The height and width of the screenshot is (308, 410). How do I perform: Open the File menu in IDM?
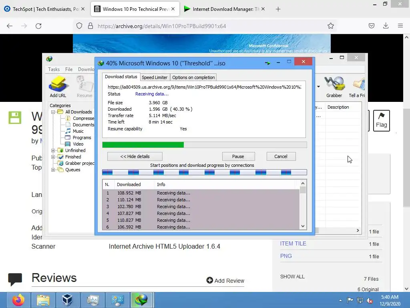(69, 69)
